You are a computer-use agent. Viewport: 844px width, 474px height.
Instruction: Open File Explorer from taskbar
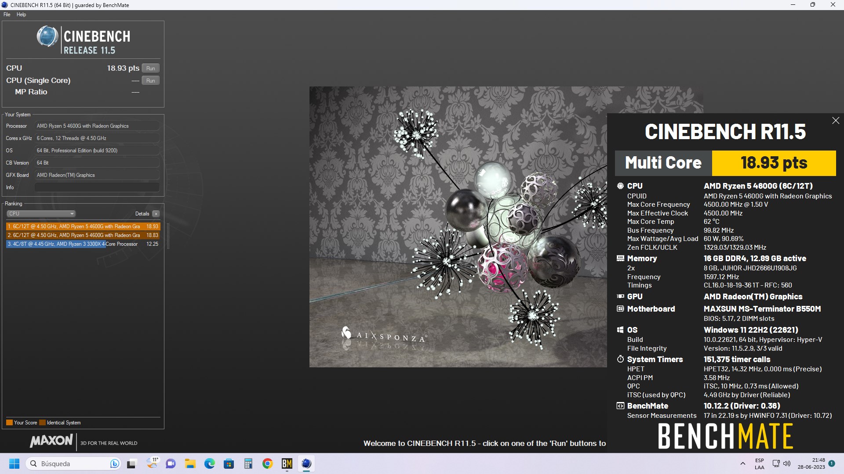(x=190, y=463)
